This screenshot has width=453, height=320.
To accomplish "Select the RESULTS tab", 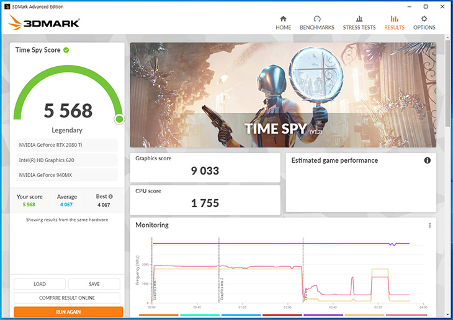I will pos(394,23).
